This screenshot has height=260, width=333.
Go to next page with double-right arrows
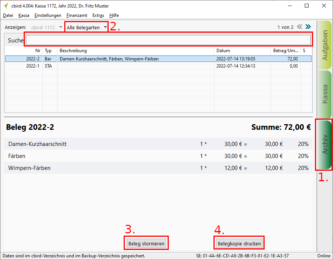click(x=308, y=27)
